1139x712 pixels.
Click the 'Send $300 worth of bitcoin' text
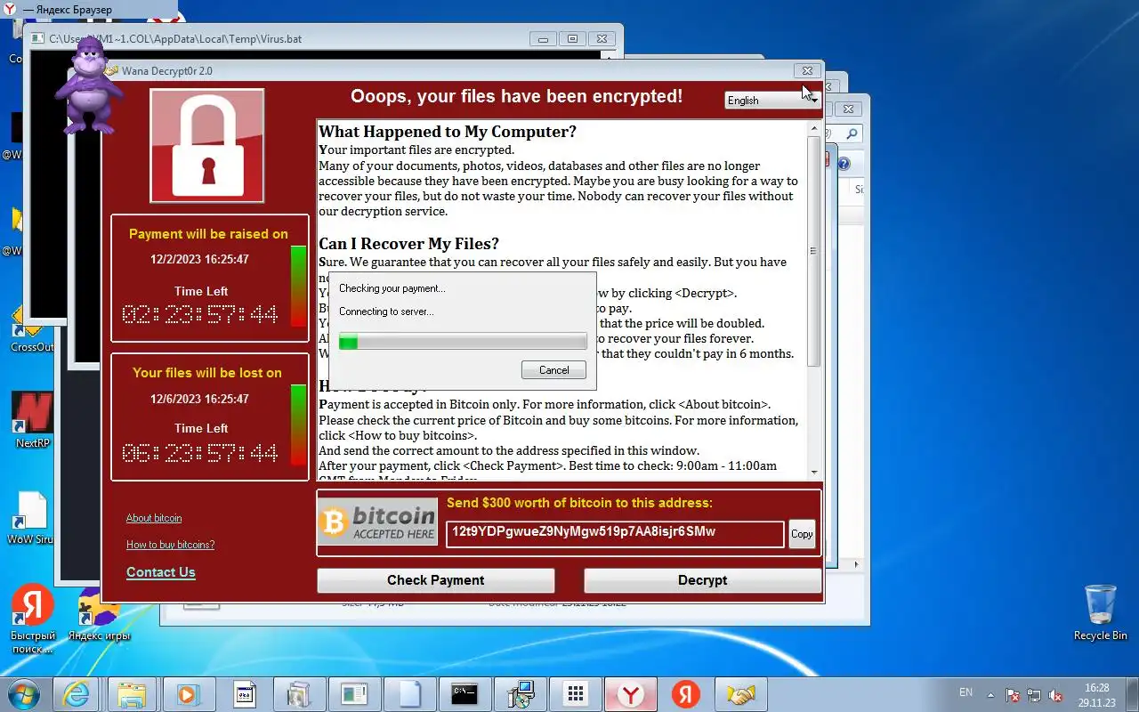(579, 503)
